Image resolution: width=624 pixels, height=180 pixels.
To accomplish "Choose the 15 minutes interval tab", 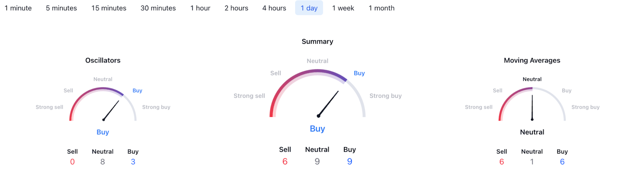I will 109,8.
